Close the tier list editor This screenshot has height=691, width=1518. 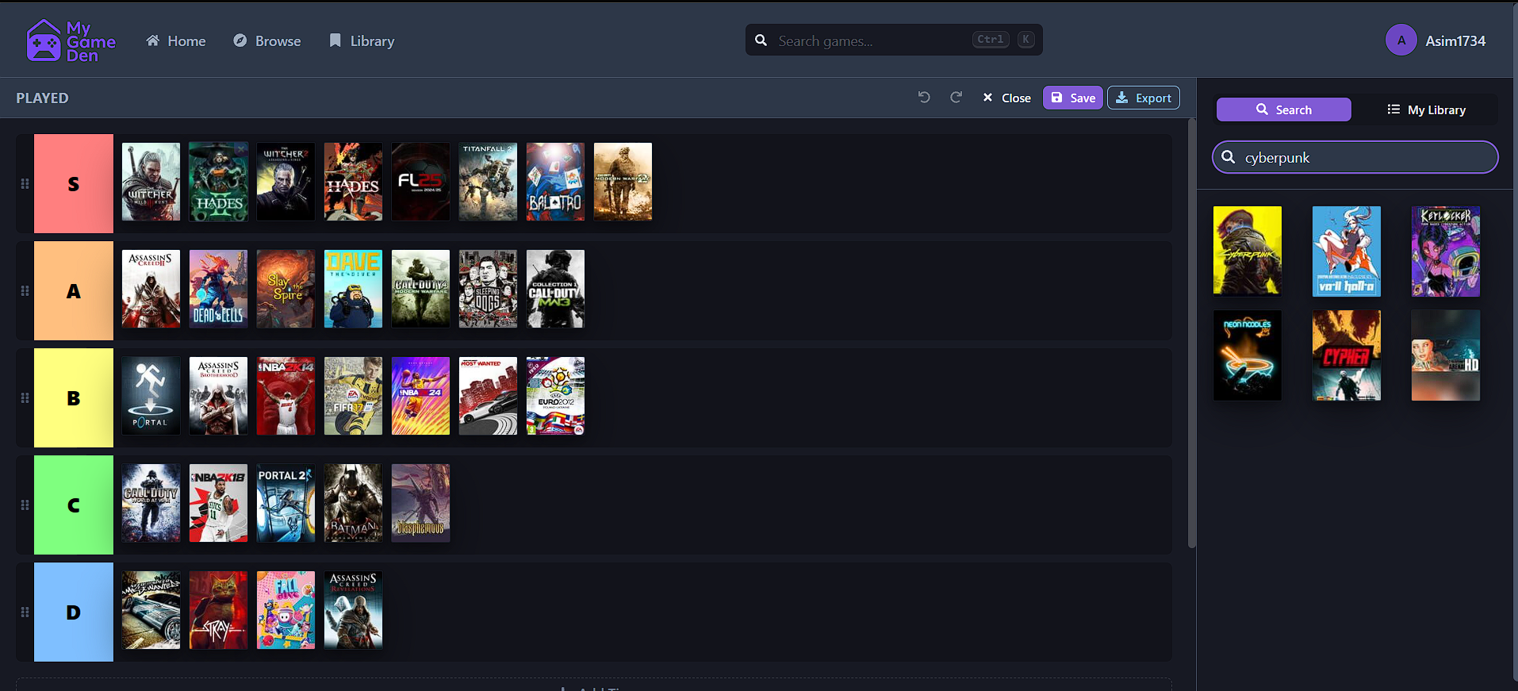tap(1006, 98)
